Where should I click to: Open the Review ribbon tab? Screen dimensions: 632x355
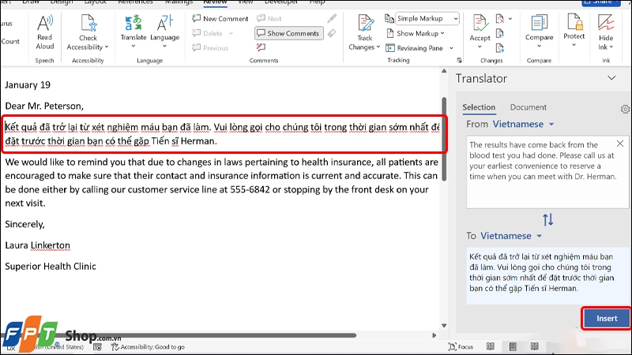click(x=215, y=2)
